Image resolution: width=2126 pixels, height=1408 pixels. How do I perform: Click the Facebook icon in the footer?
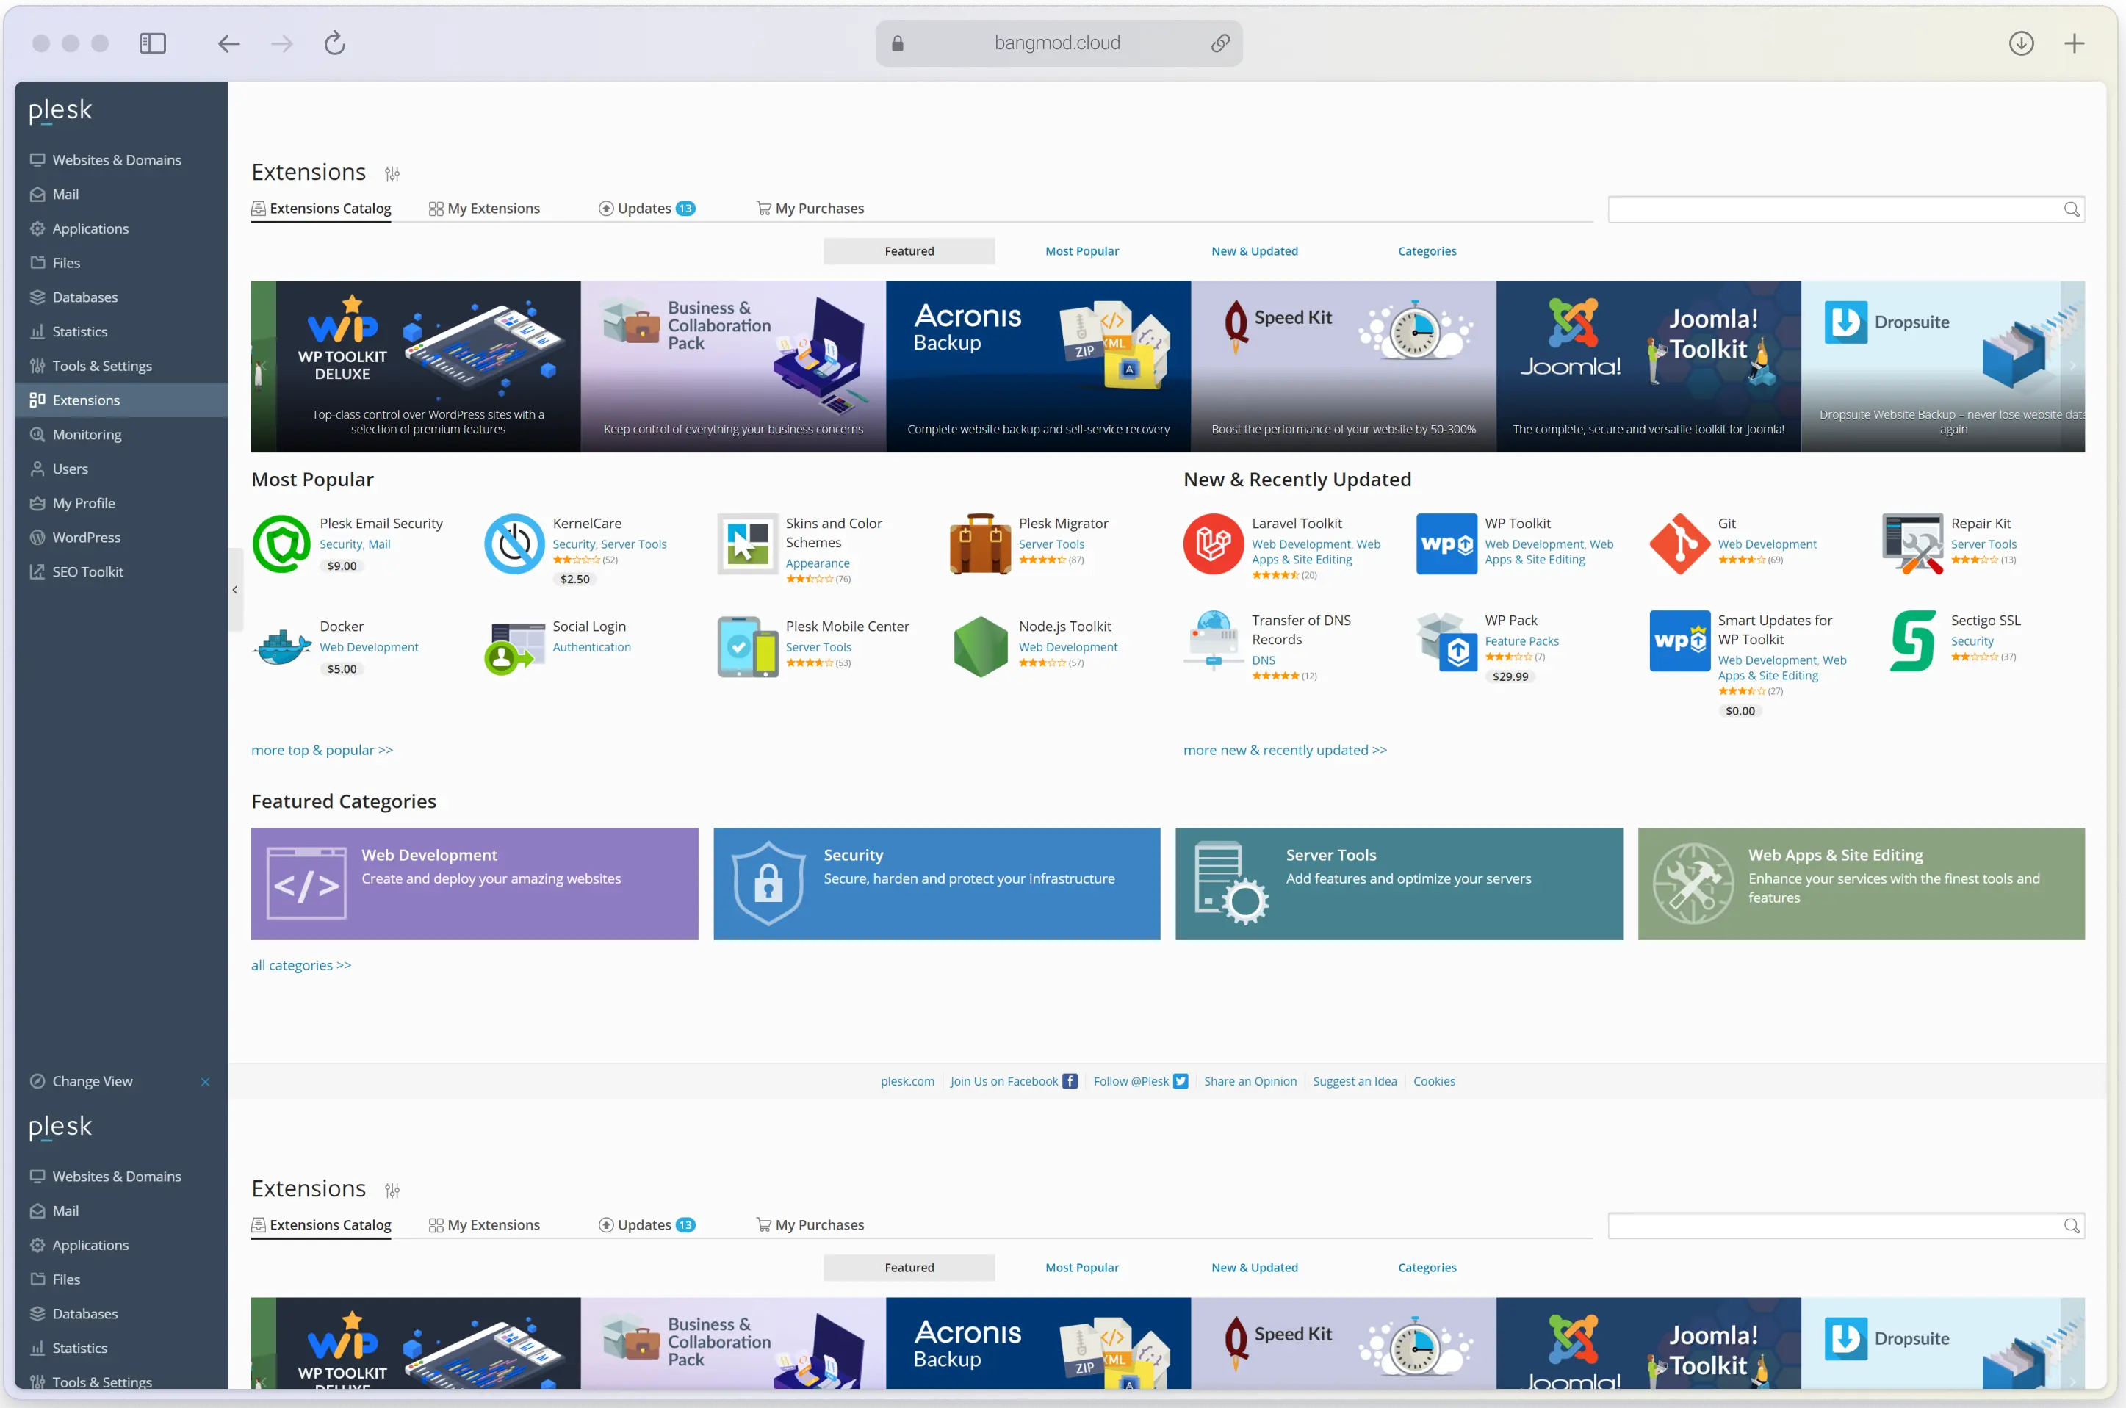point(1070,1081)
